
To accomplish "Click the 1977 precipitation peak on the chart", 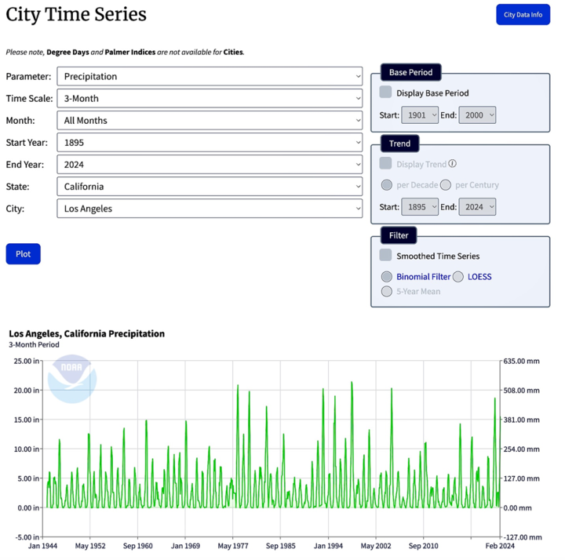I will pos(238,386).
